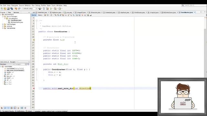The width and height of the screenshot is (207, 116).
Task: Toggle fully qualified names icon in Navigator
Action: tap(18, 108)
